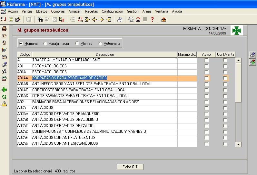Click the scroll down arrow of the table
The image size is (257, 175).
click(238, 144)
